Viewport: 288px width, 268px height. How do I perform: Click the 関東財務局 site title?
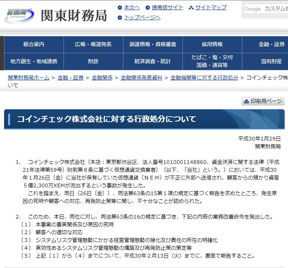(74, 16)
